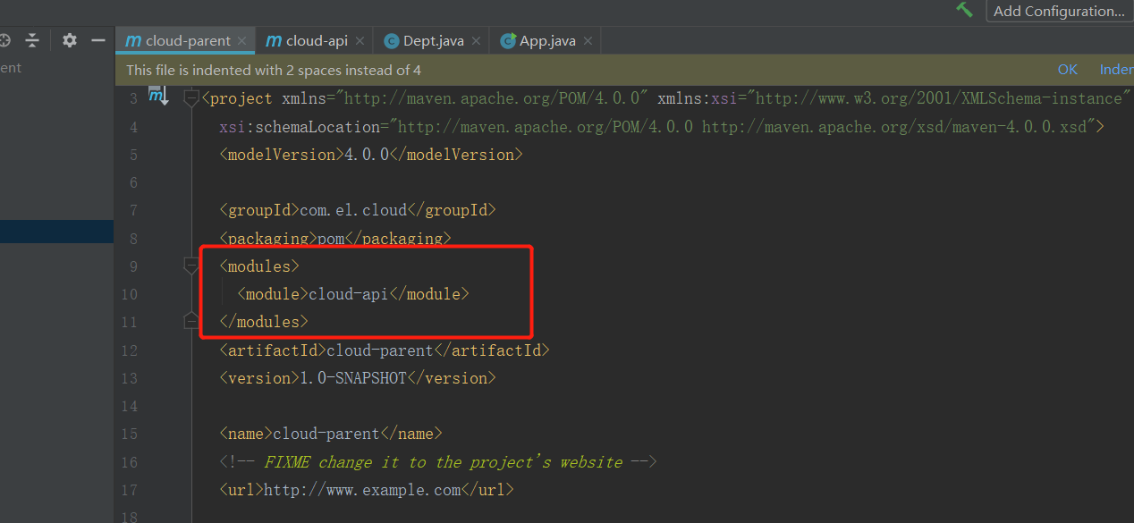Image resolution: width=1134 pixels, height=523 pixels.
Task: Click the Maven gutter icon on line 3
Action: point(157,96)
